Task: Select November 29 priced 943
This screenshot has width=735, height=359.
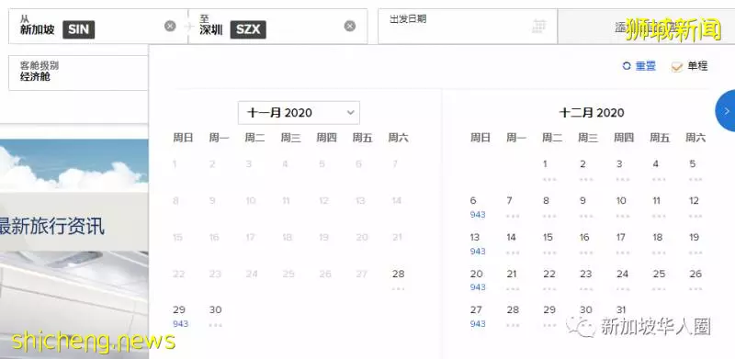Action: pyautogui.click(x=180, y=317)
